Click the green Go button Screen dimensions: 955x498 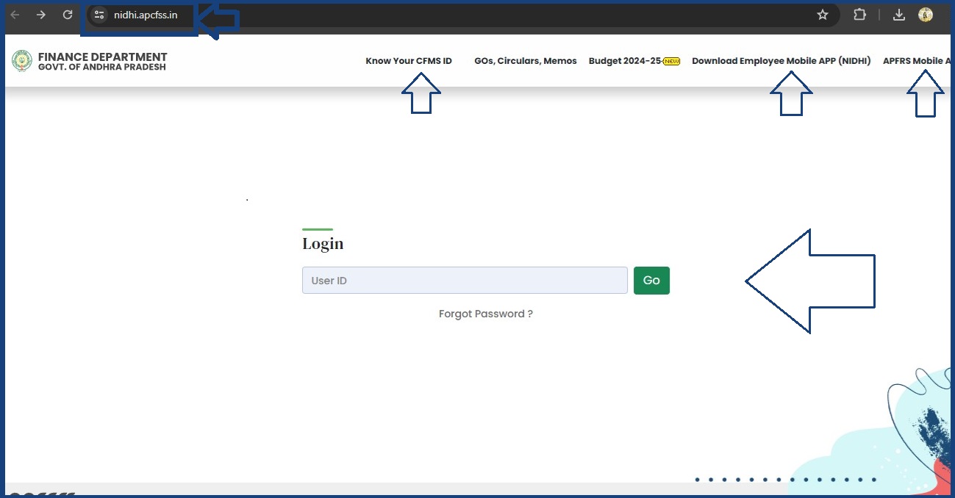[x=651, y=281]
